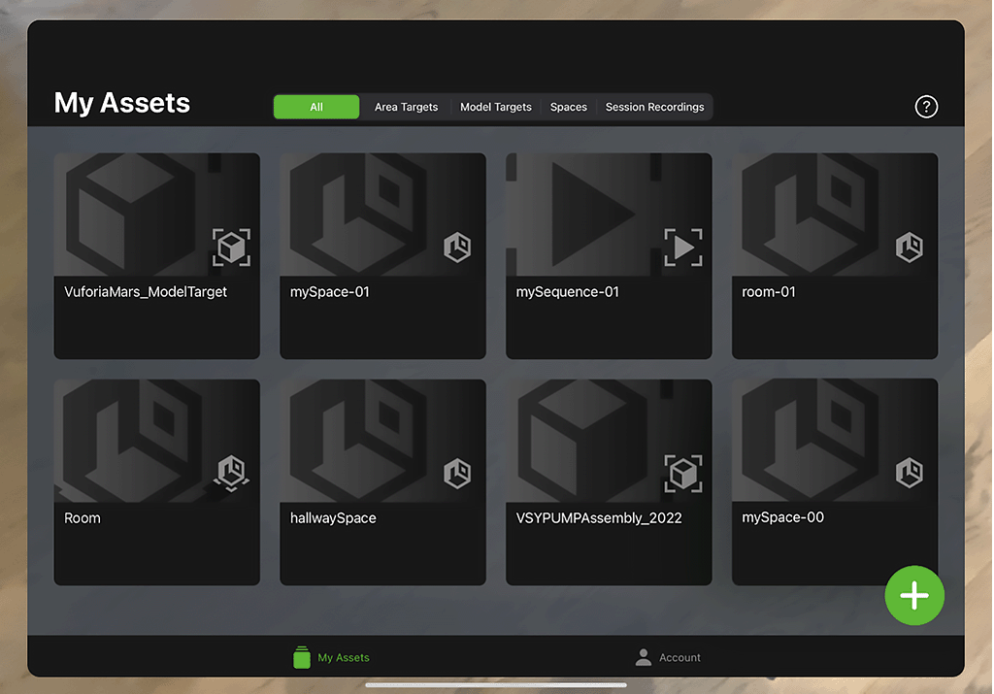Switch to the Area Targets tab
The height and width of the screenshot is (694, 994).
point(406,107)
